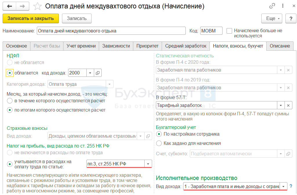
Task: Copy link using the chain icon
Action: pos(272,6)
